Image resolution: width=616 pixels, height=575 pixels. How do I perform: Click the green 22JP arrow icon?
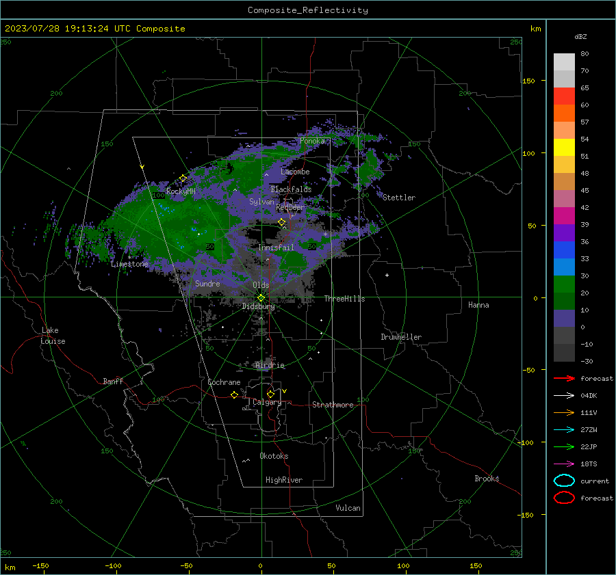(564, 446)
